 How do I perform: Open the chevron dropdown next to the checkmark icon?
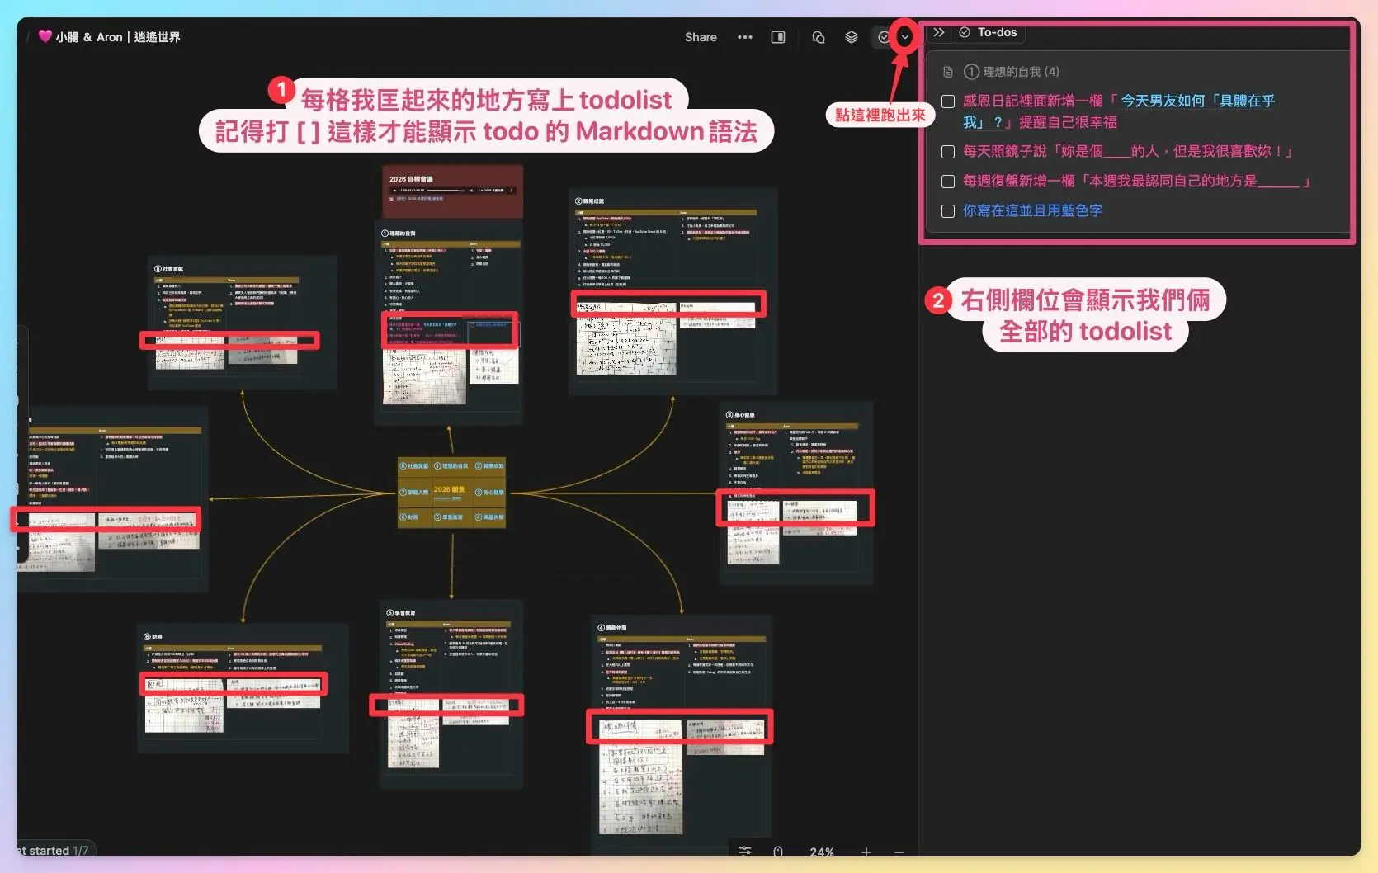(904, 37)
